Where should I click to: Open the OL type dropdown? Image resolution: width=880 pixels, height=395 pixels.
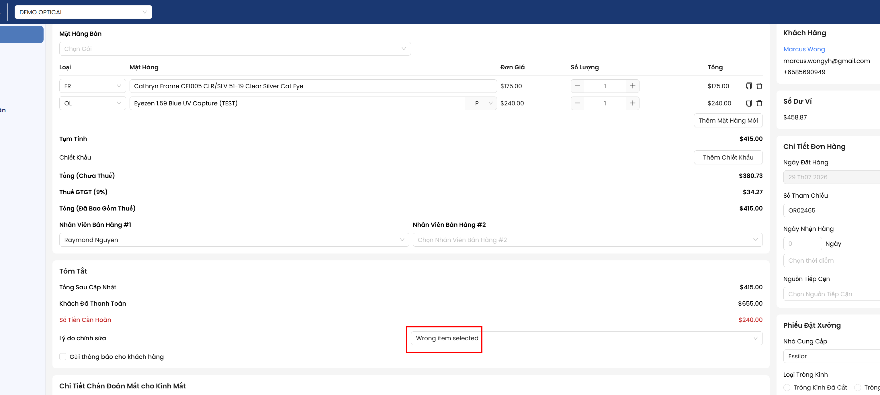(93, 103)
